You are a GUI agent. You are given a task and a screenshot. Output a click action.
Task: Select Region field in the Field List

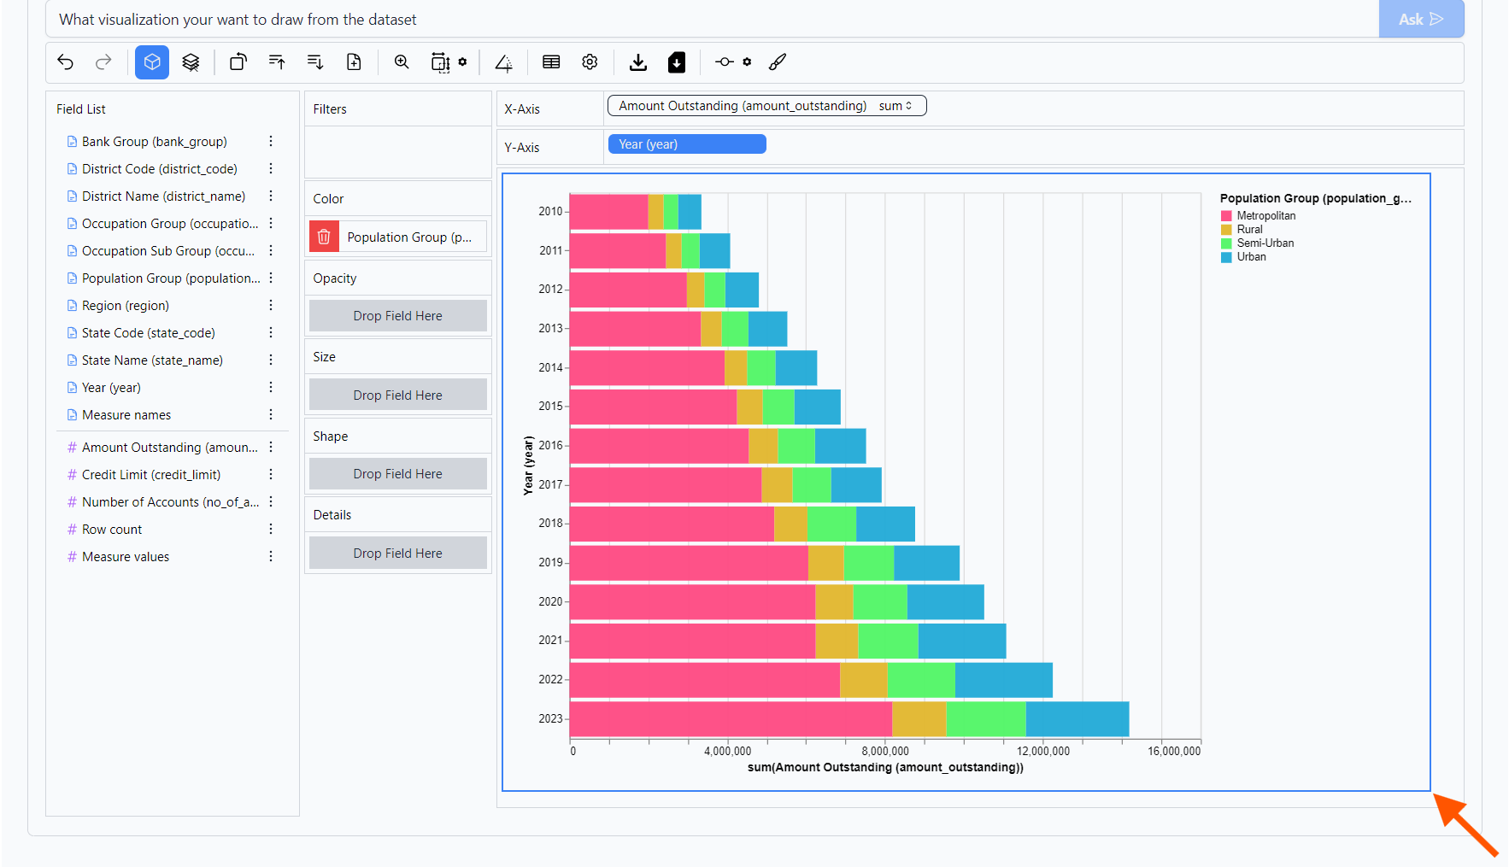125,306
